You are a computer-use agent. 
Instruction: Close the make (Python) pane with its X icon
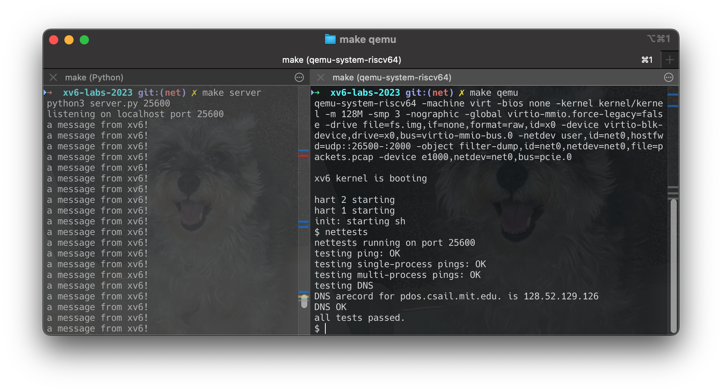[53, 77]
